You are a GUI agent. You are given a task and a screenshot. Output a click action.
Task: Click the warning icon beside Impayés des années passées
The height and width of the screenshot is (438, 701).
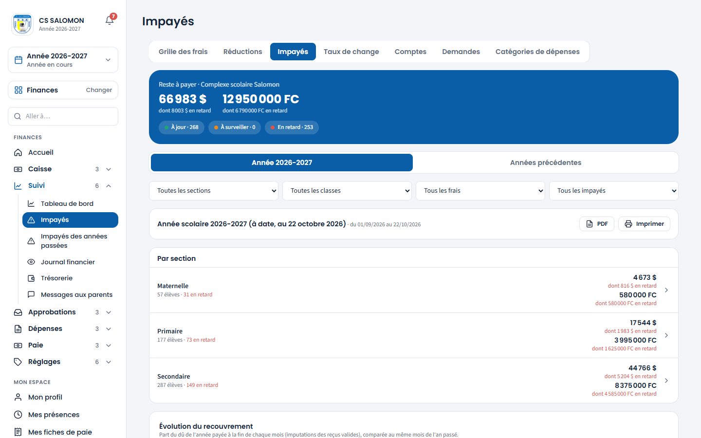pyautogui.click(x=31, y=241)
